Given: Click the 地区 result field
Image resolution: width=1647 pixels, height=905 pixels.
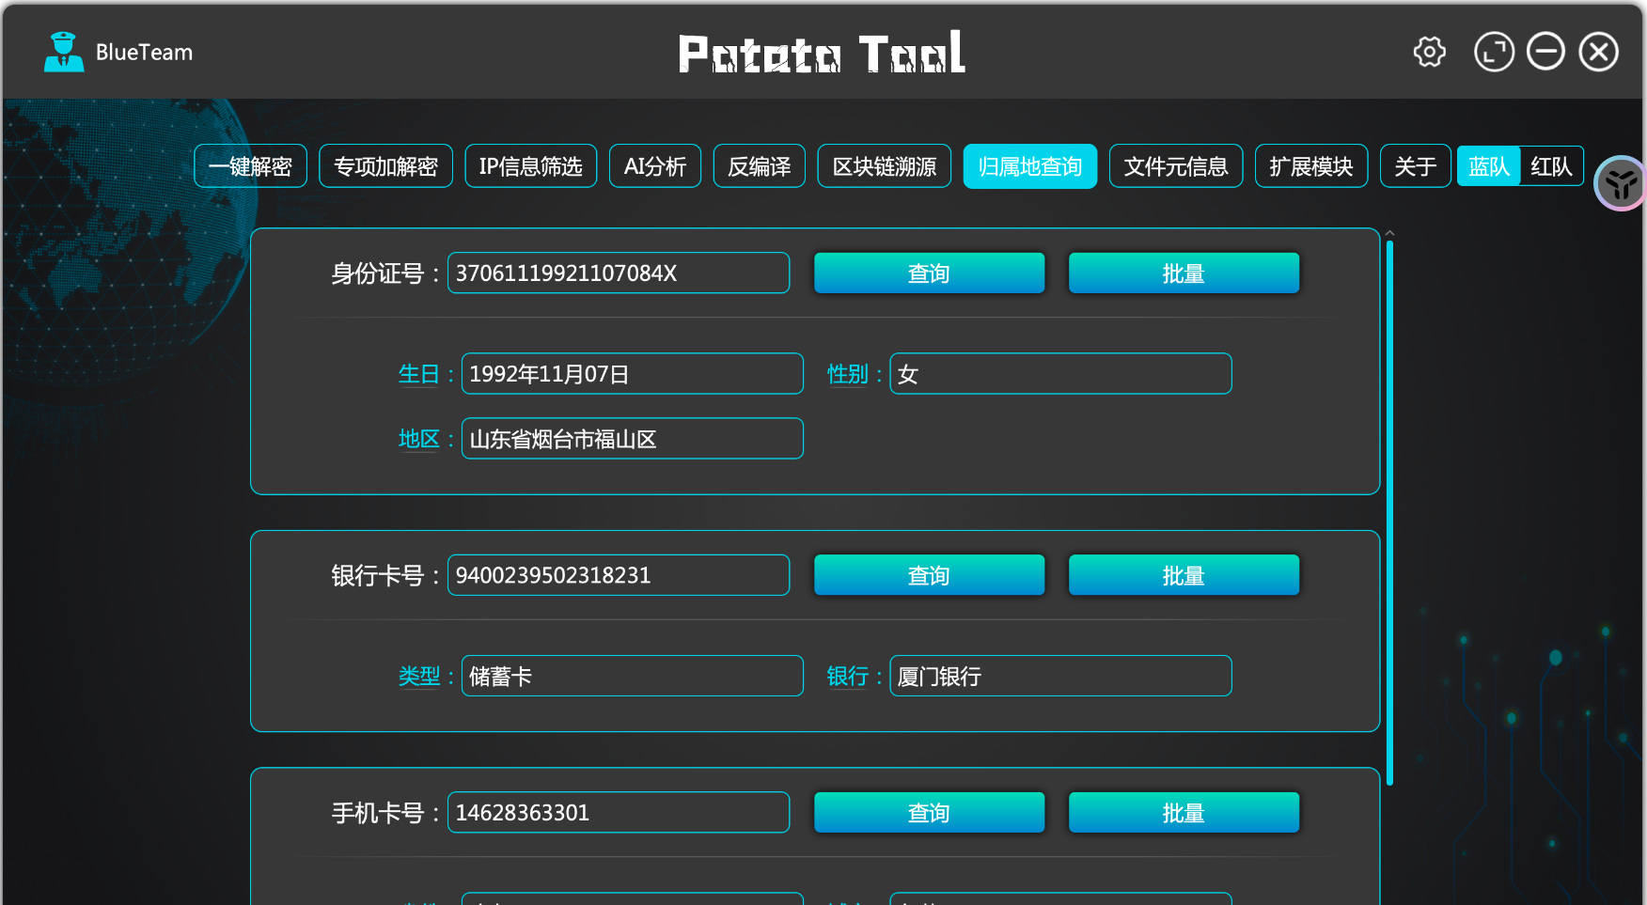Looking at the screenshot, I should pyautogui.click(x=633, y=438).
